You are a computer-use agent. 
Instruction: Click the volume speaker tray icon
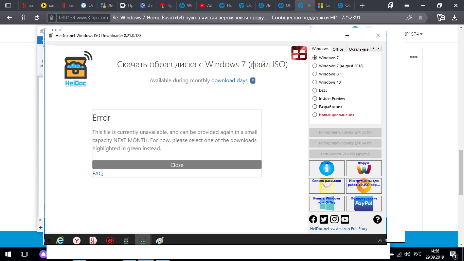pyautogui.click(x=407, y=254)
